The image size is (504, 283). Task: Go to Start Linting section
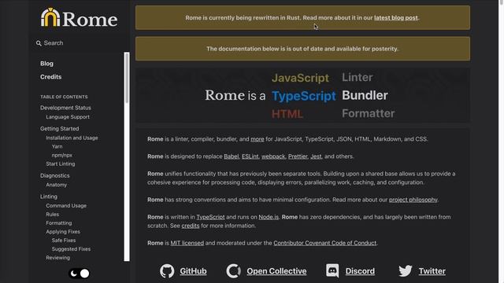point(61,164)
